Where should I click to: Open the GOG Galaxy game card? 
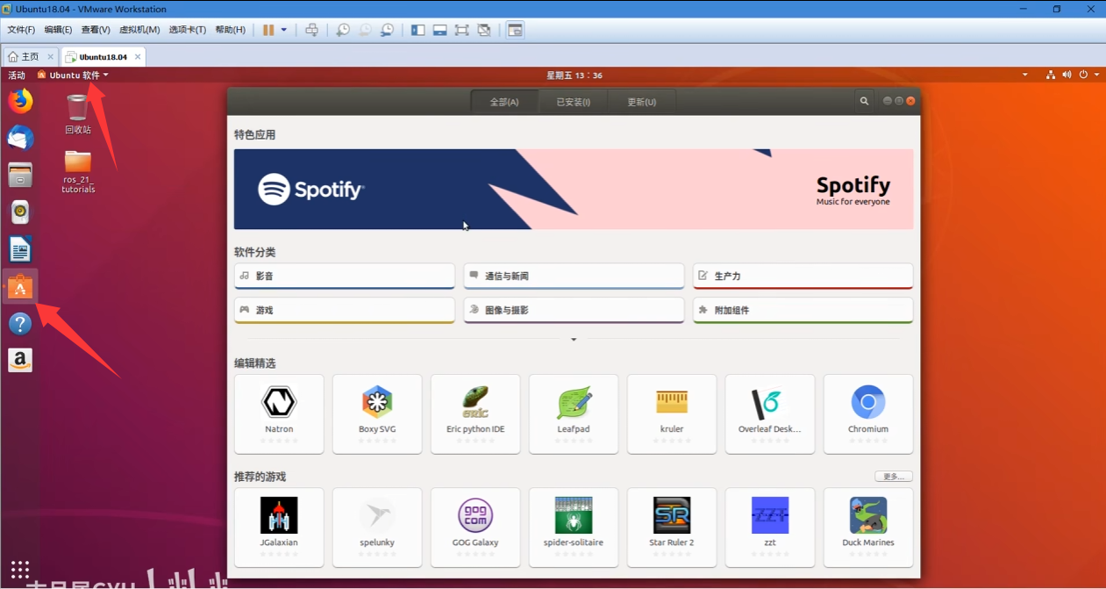pyautogui.click(x=475, y=528)
